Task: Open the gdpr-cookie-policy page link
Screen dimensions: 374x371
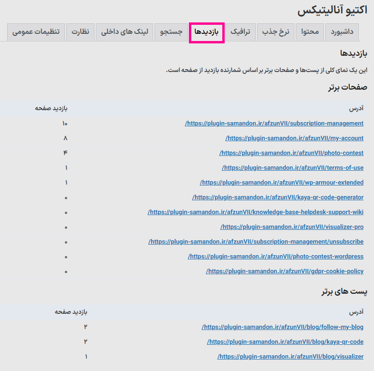Action: click(x=285, y=271)
